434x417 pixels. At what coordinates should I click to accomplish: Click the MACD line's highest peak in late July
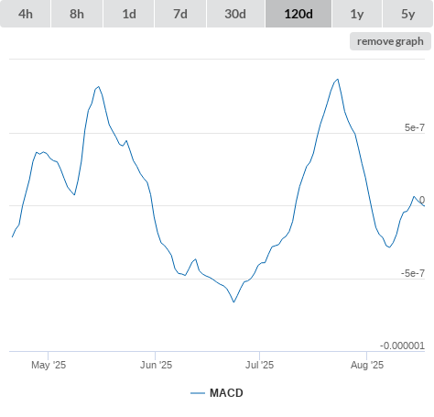338,80
